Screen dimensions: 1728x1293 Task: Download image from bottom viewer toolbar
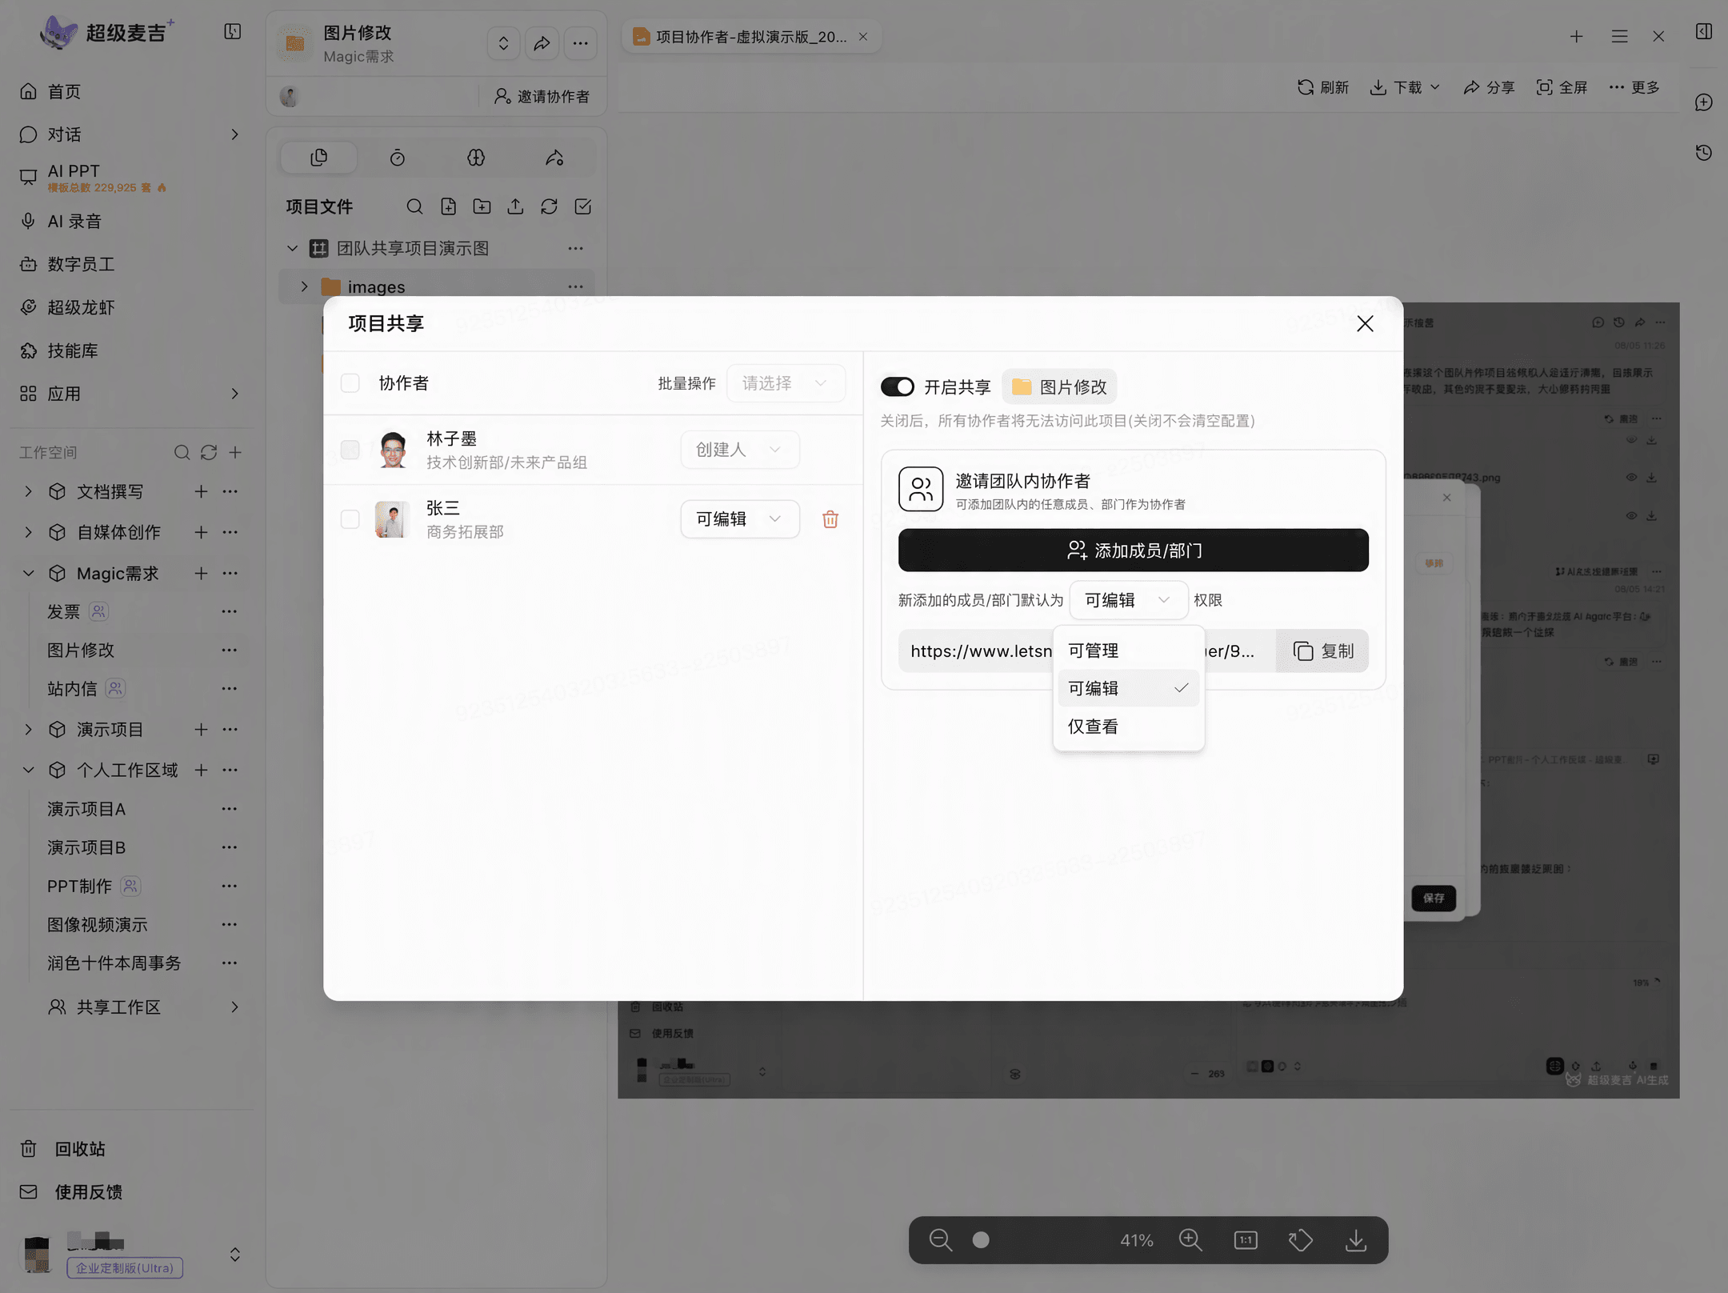pyautogui.click(x=1356, y=1240)
